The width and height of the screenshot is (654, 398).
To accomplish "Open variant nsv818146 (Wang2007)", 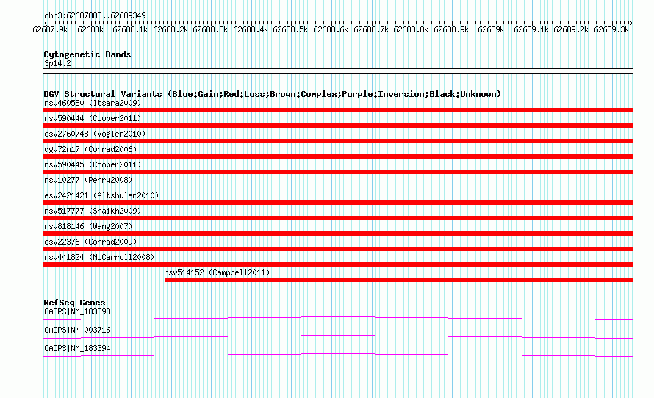I will pos(88,226).
